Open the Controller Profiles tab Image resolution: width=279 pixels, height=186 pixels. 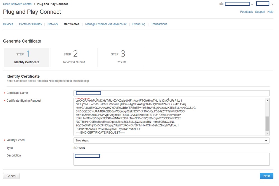click(30, 24)
